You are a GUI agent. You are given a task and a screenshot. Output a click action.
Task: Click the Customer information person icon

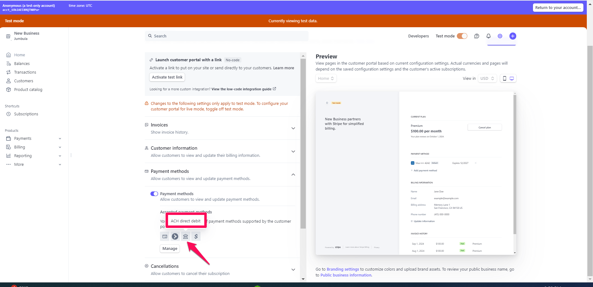[147, 148]
